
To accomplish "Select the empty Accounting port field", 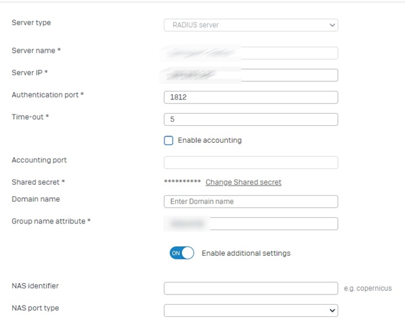I will click(x=251, y=162).
